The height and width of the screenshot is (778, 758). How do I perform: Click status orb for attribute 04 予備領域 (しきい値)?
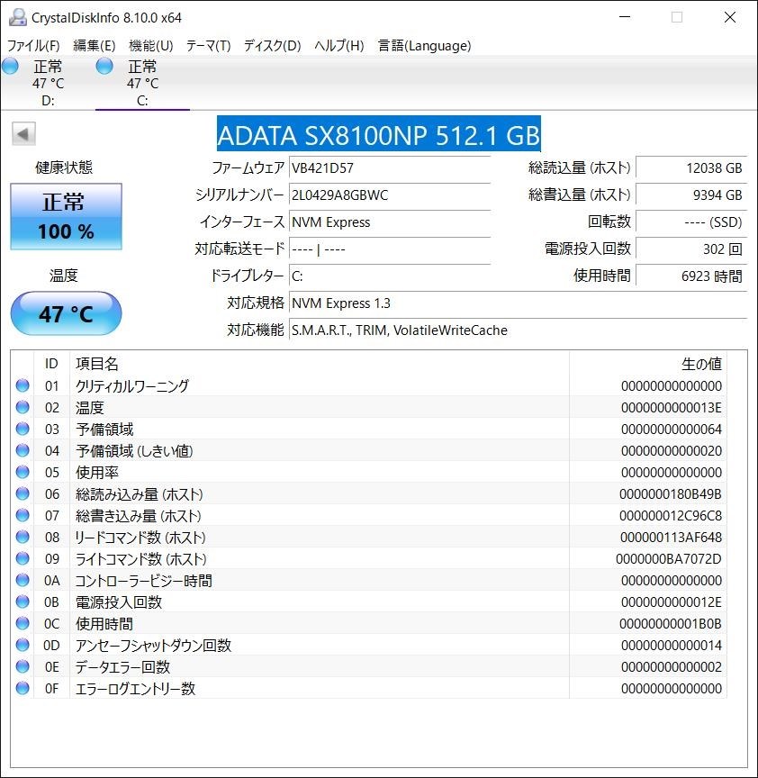pyautogui.click(x=23, y=450)
